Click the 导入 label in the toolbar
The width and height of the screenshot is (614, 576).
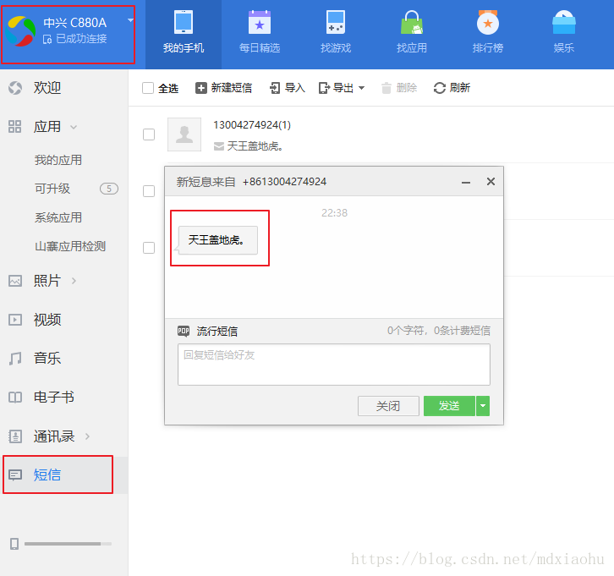click(295, 88)
